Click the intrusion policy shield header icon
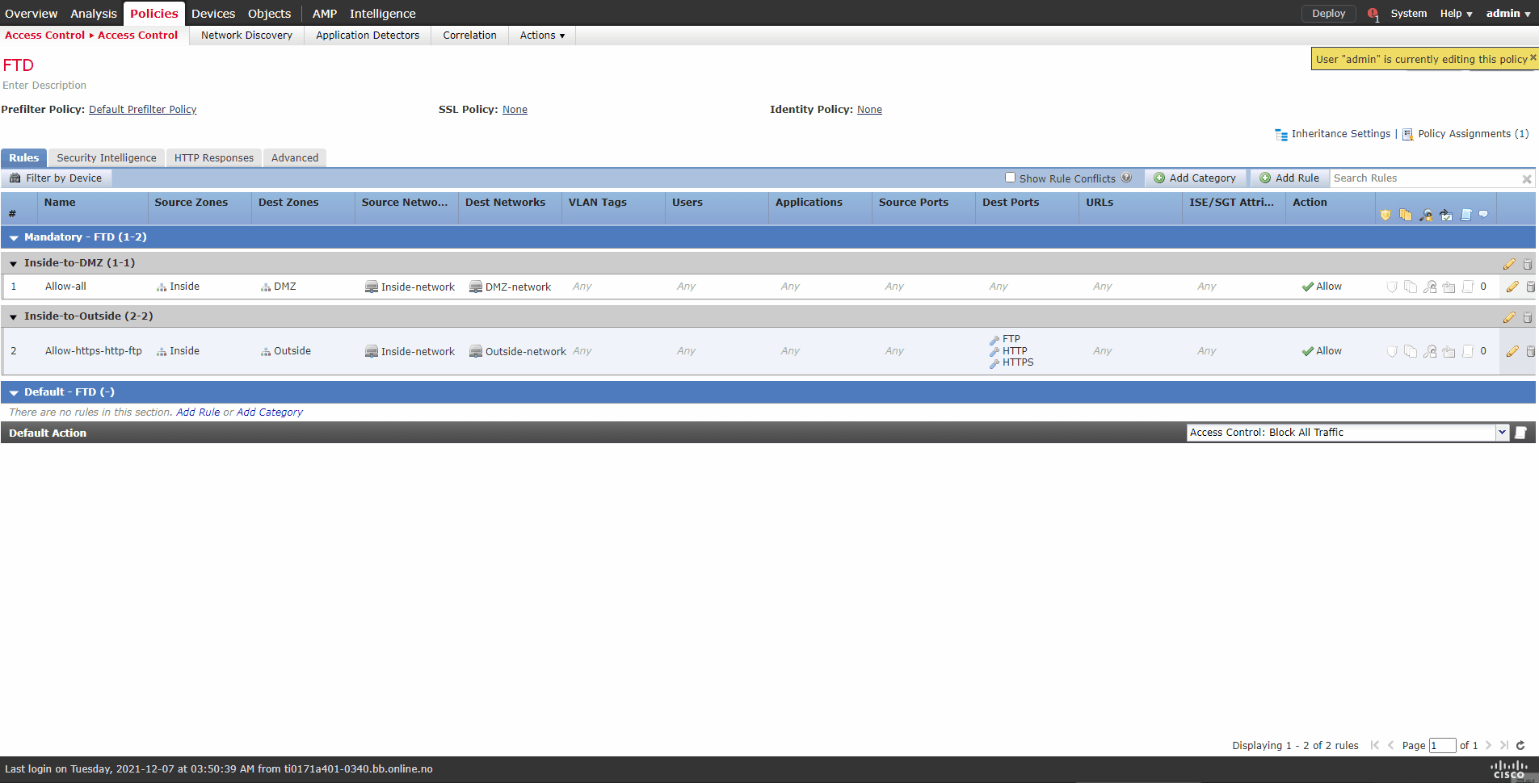Image resolution: width=1539 pixels, height=783 pixels. coord(1386,215)
